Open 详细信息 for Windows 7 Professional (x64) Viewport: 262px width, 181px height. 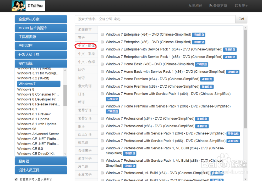[x=202, y=119]
